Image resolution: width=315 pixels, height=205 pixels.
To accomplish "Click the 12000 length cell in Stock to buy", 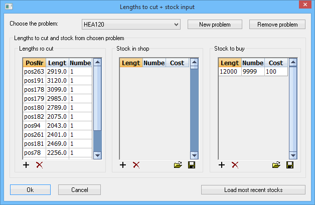I will (x=230, y=72).
